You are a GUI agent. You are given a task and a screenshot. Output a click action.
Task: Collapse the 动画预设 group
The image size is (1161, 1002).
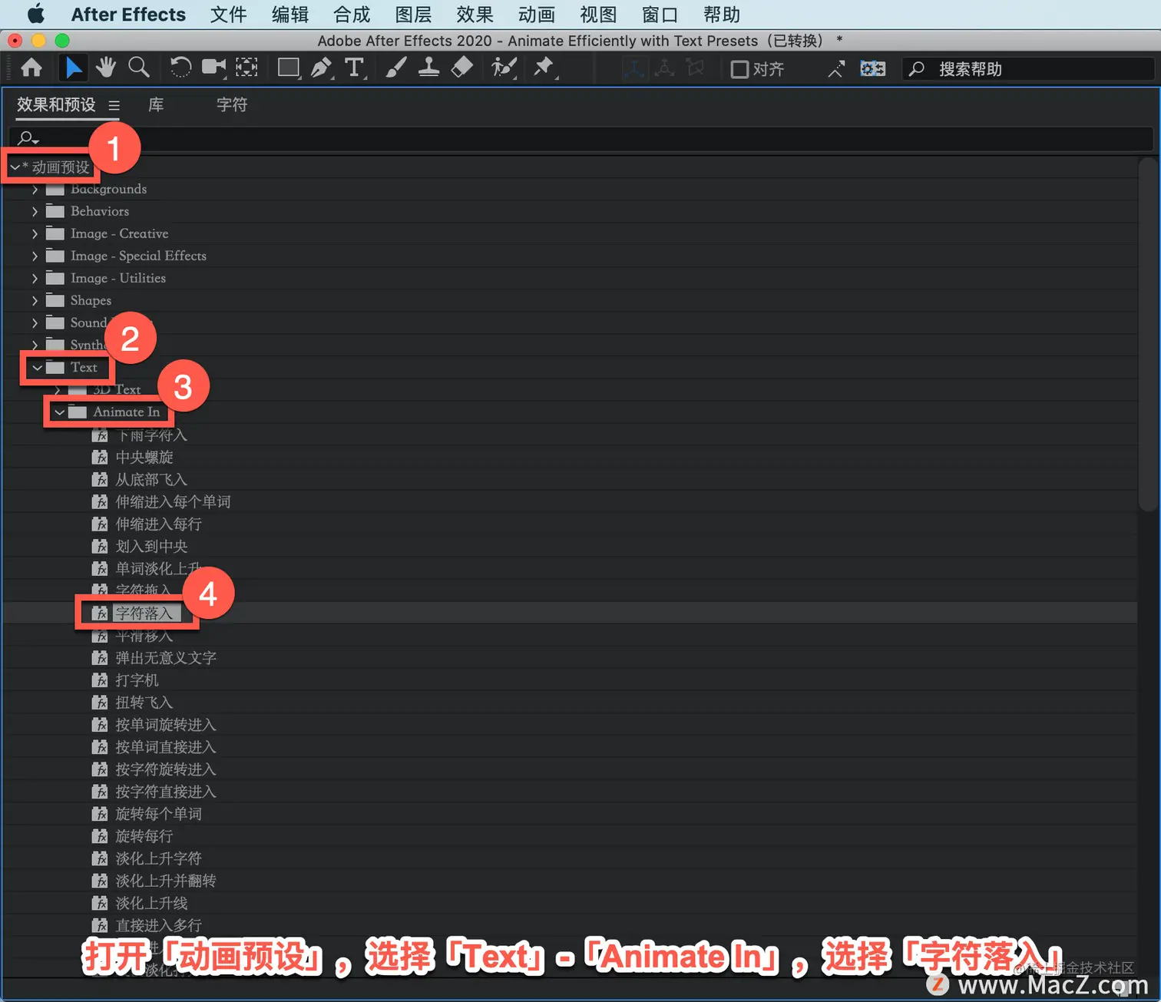[15, 167]
